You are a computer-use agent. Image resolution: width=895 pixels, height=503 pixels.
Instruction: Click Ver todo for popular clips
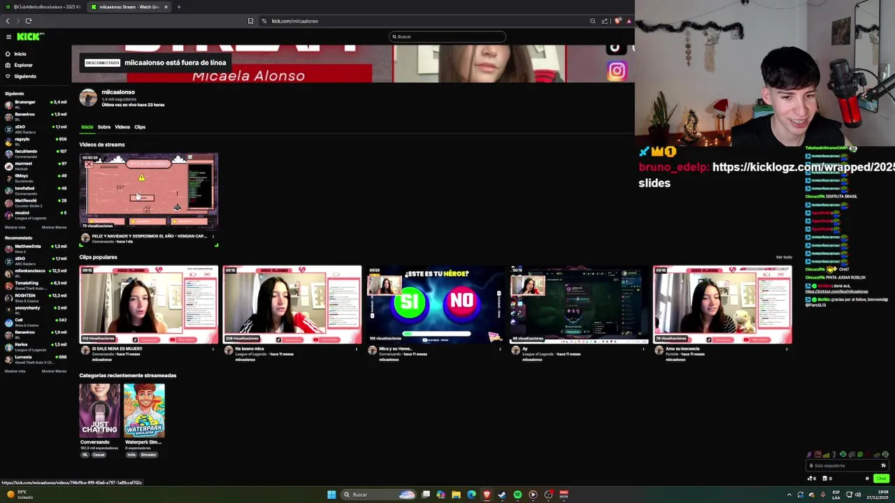[783, 257]
